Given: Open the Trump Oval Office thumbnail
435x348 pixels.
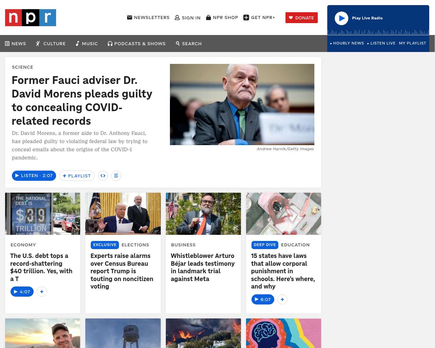Looking at the screenshot, I should 123,214.
